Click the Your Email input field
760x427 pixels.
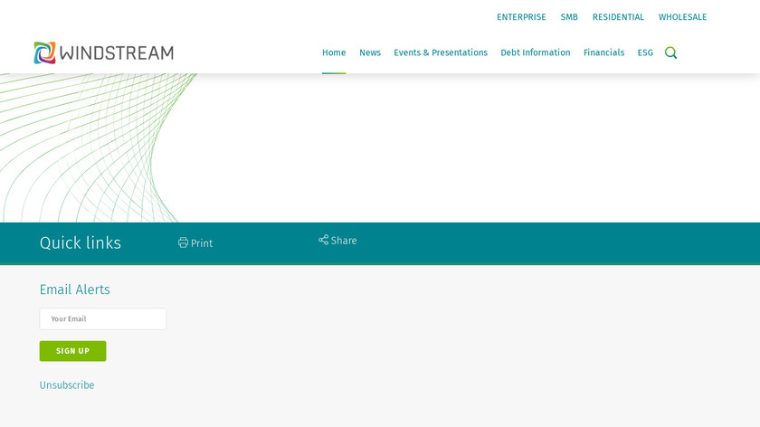point(103,319)
